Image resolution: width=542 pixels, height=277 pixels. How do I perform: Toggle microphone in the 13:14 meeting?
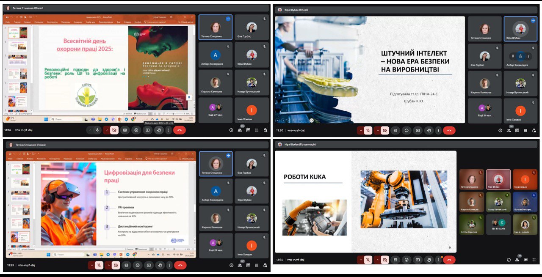point(97,130)
